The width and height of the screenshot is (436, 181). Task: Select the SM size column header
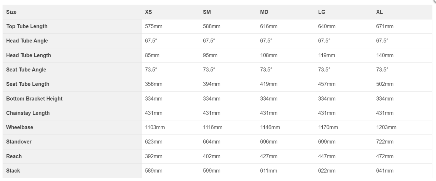[207, 12]
